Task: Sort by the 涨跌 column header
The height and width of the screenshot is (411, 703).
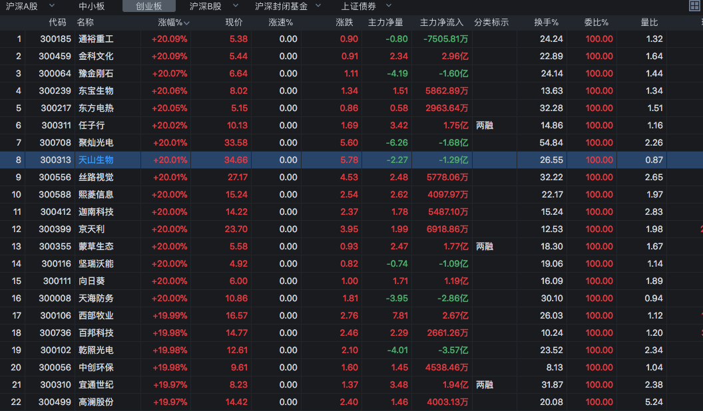Action: 344,23
